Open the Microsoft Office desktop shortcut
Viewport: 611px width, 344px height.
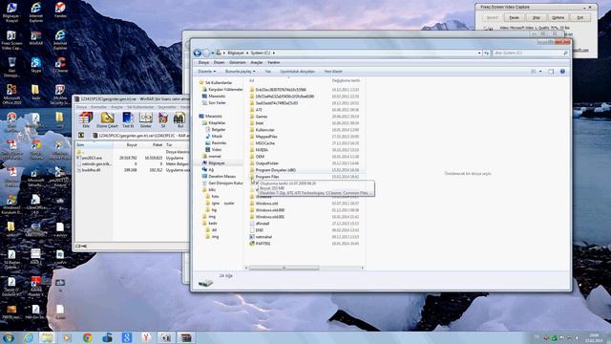coord(11,95)
